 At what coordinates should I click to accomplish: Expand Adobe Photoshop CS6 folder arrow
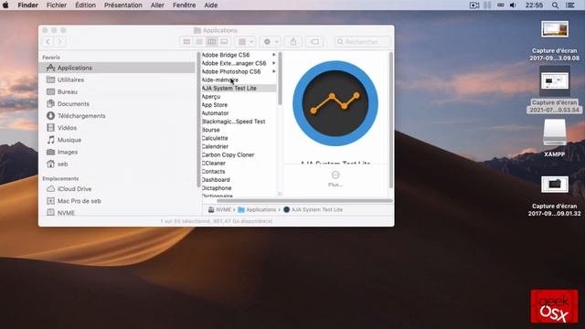click(274, 71)
